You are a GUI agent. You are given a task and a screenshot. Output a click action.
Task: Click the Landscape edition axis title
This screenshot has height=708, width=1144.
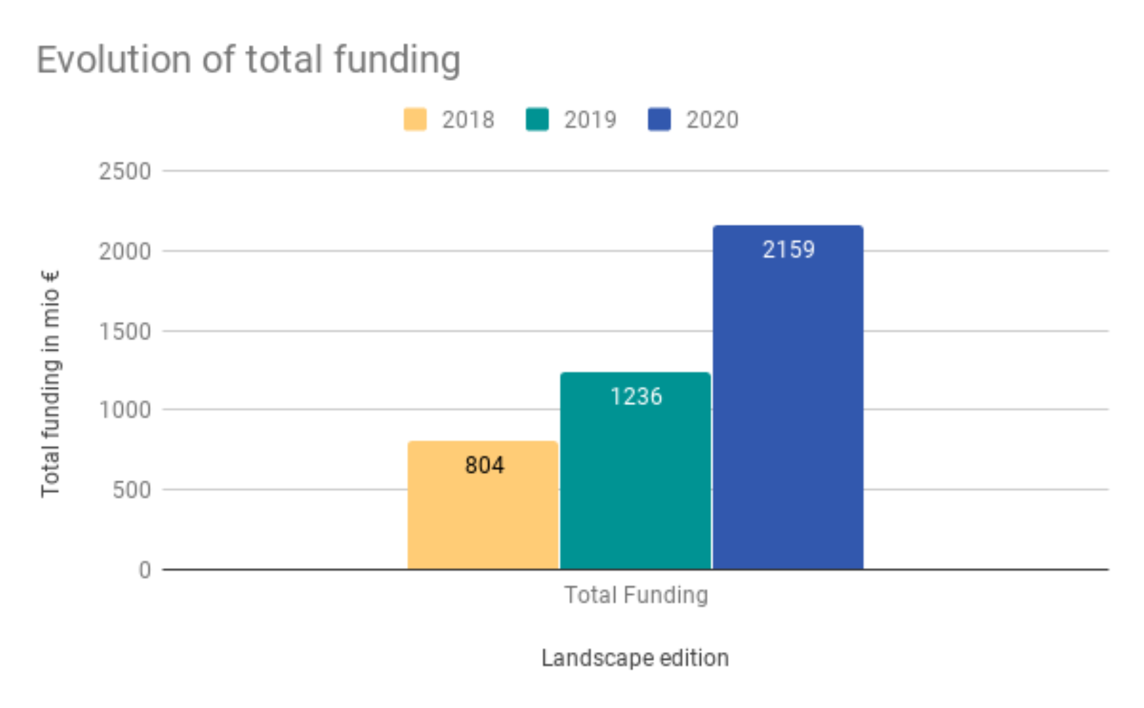635,657
